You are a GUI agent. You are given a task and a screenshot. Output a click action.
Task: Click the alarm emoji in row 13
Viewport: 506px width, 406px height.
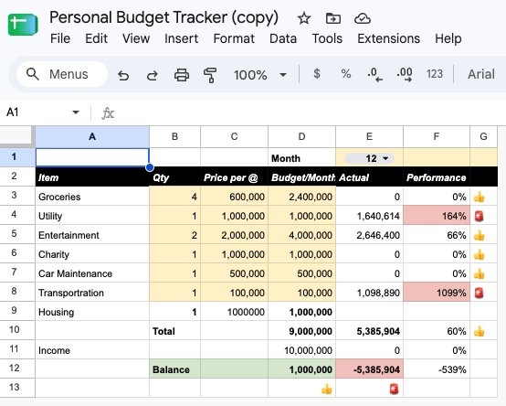point(394,389)
